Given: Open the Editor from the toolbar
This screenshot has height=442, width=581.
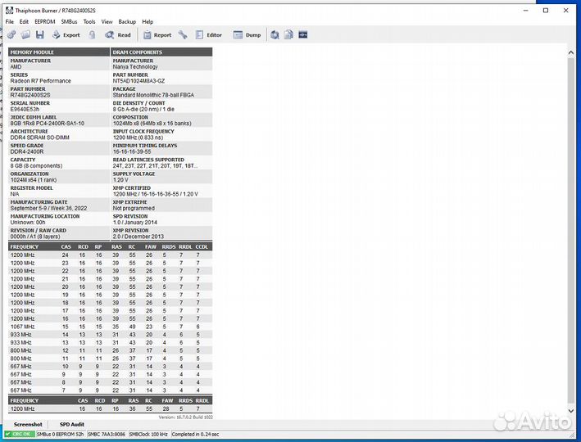Looking at the screenshot, I should [x=207, y=35].
